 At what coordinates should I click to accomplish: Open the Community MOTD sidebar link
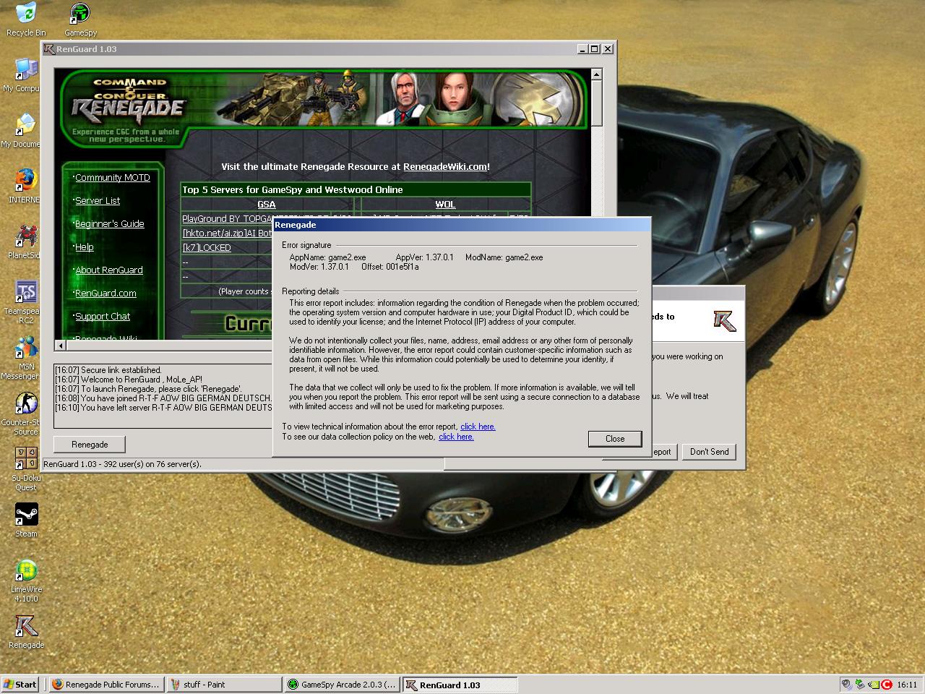pos(113,178)
